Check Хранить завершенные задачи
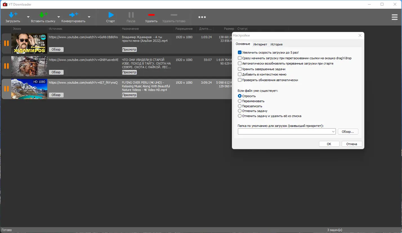Image resolution: width=402 pixels, height=233 pixels. coord(240,69)
